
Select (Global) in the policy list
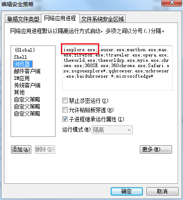(x=25, y=50)
